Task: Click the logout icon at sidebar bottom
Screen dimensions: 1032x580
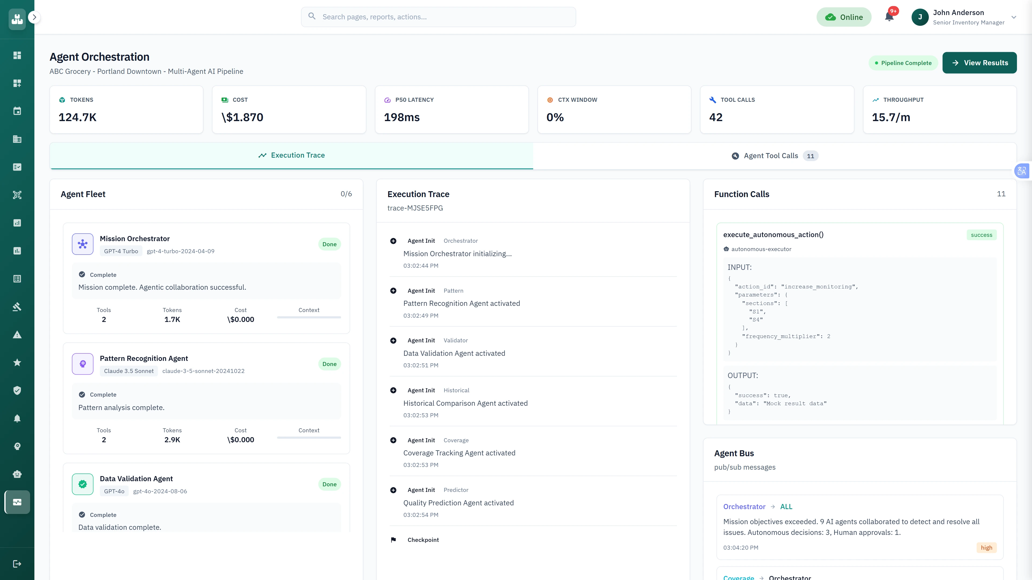Action: click(17, 564)
